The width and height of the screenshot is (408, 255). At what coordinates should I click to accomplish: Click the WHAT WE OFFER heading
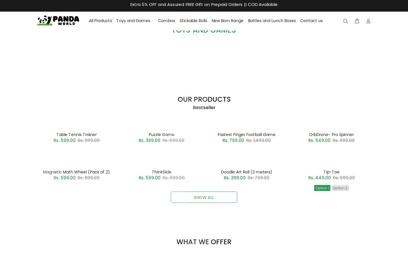[204, 242]
